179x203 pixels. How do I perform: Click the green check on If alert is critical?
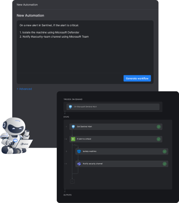(x=159, y=139)
